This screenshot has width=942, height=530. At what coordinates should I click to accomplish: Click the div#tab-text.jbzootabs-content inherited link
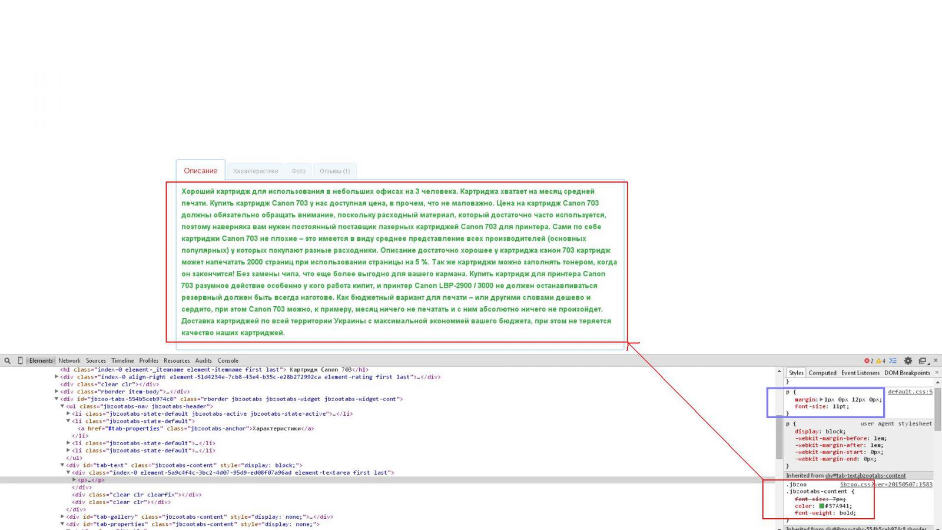[x=865, y=475]
